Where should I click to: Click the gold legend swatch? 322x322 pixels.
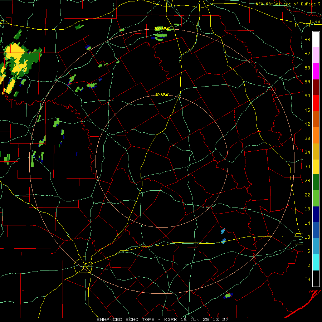[x=316, y=151]
